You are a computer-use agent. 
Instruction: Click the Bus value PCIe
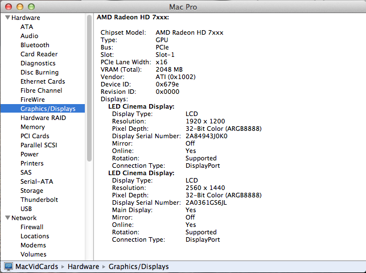(162, 47)
